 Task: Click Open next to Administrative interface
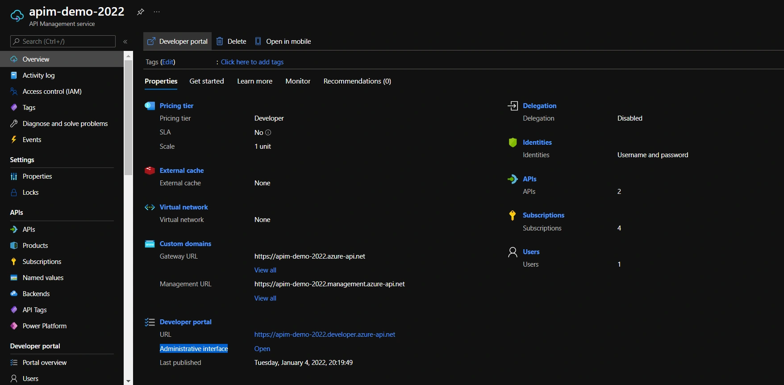tap(262, 349)
